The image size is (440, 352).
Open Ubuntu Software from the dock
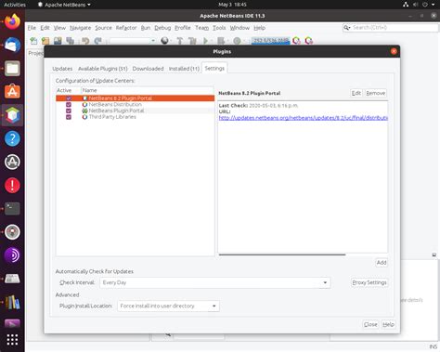[12, 92]
